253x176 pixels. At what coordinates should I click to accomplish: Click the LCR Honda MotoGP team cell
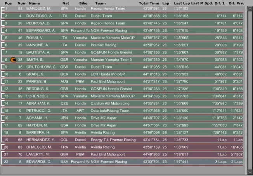point(108,74)
